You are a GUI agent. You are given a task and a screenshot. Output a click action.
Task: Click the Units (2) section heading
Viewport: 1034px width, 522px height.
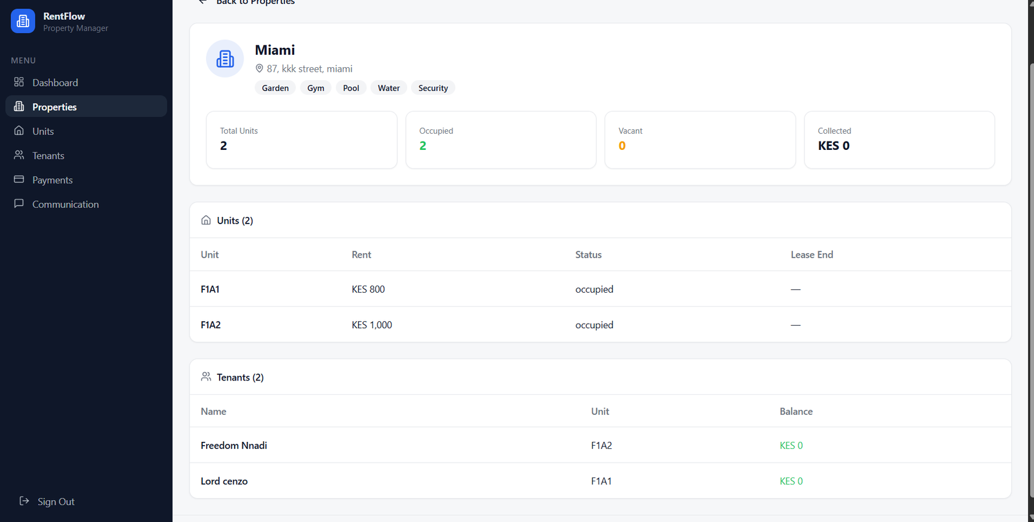[235, 220]
